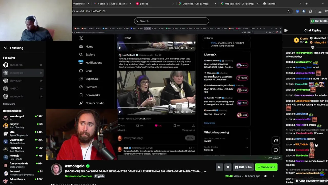328x185 pixels.
Task: Open the browser extensions puzzle icon
Action: (310, 11)
